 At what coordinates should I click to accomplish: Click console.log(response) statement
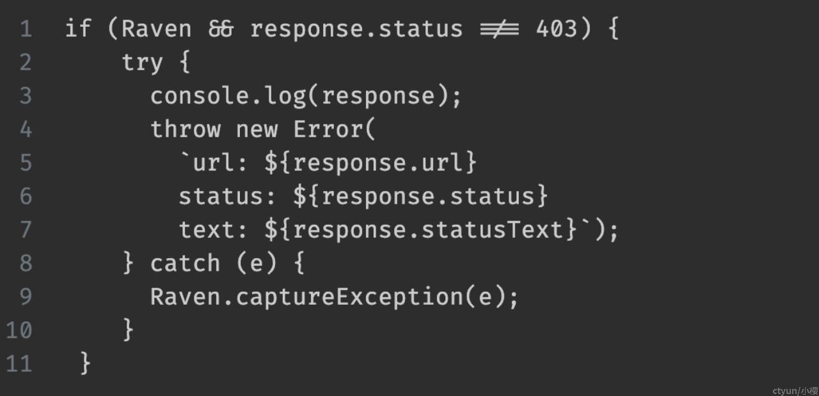306,96
